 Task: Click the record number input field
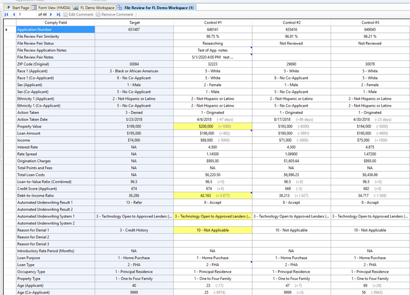[27, 14]
